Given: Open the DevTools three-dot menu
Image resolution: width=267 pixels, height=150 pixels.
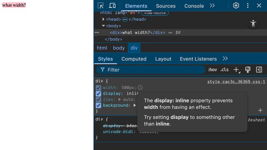Looking at the screenshot, I should (248, 5).
